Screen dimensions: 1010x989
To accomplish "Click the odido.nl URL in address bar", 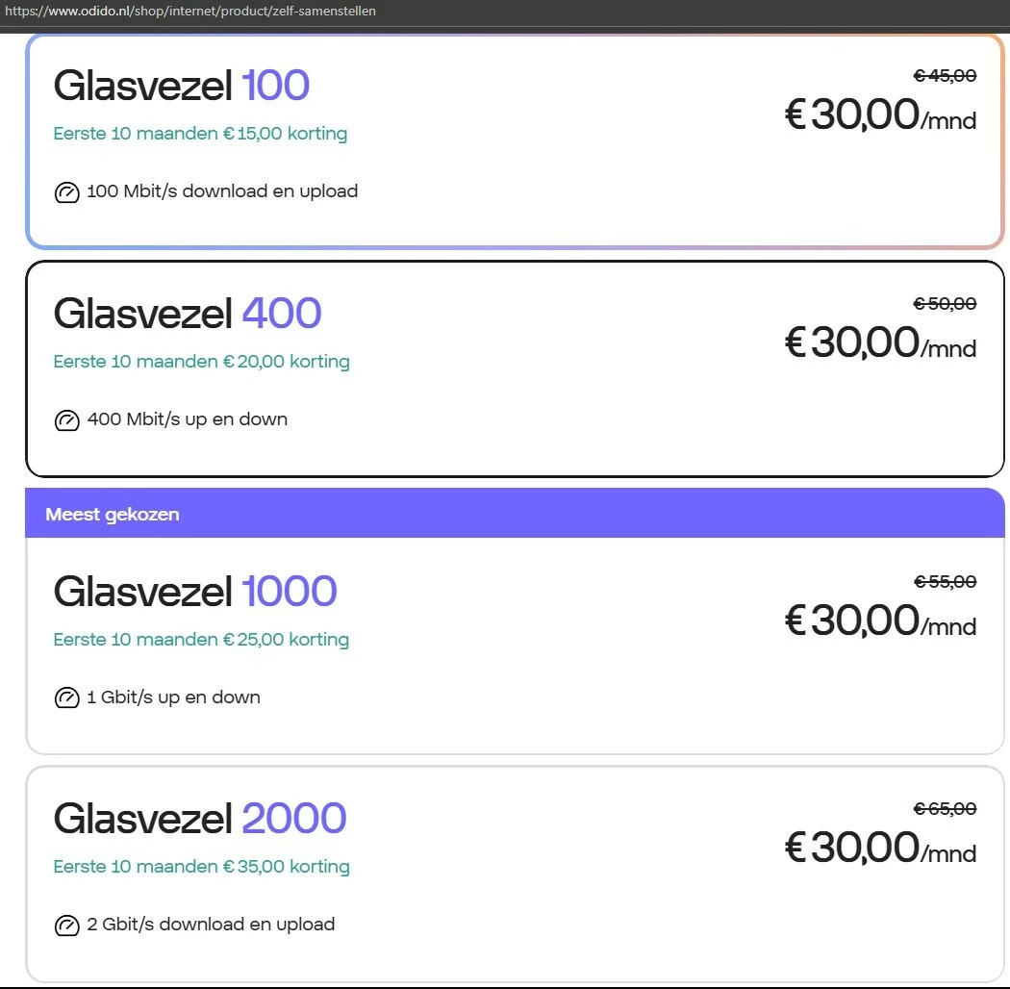I will [190, 12].
